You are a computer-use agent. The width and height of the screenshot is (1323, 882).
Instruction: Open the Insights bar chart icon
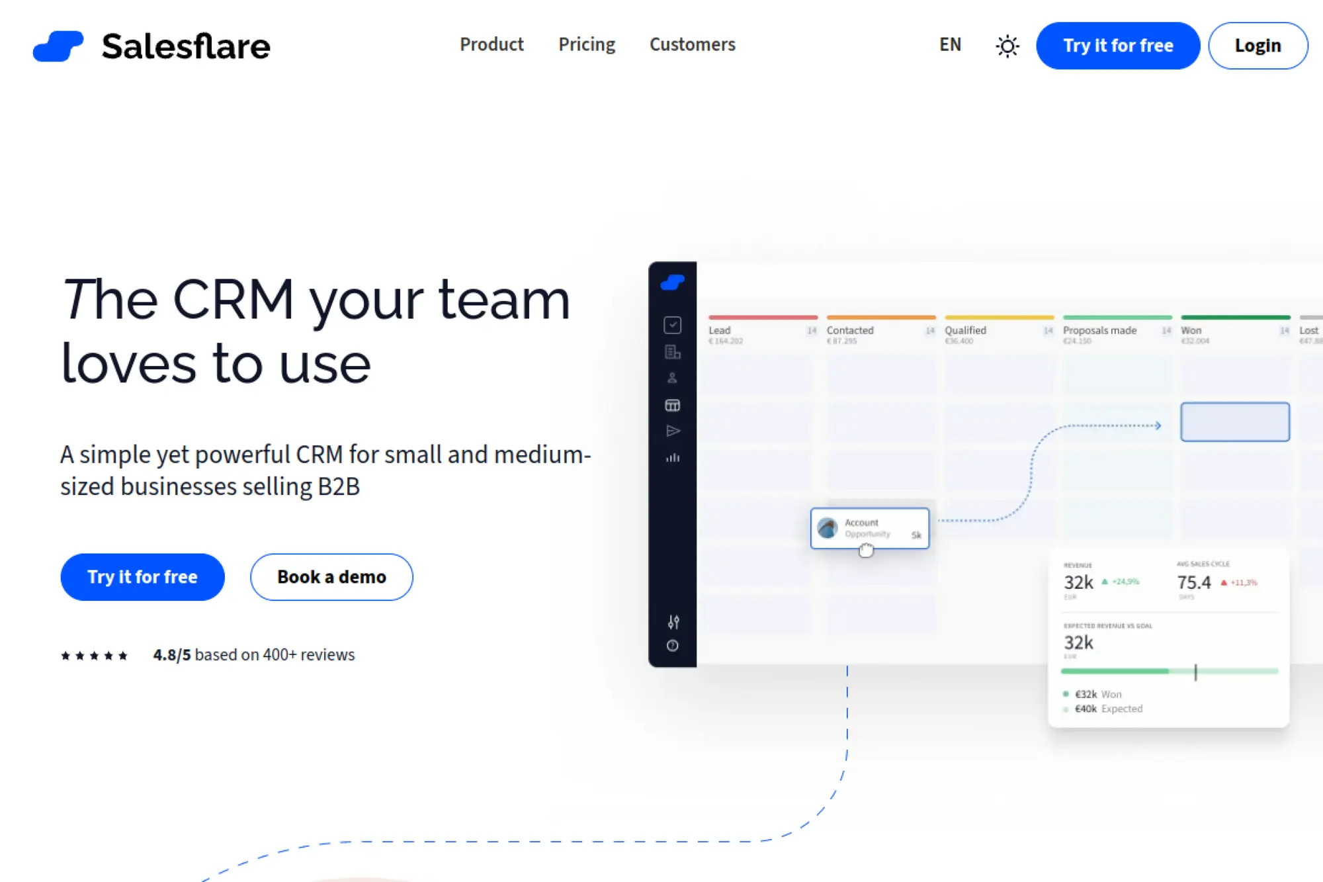(672, 457)
